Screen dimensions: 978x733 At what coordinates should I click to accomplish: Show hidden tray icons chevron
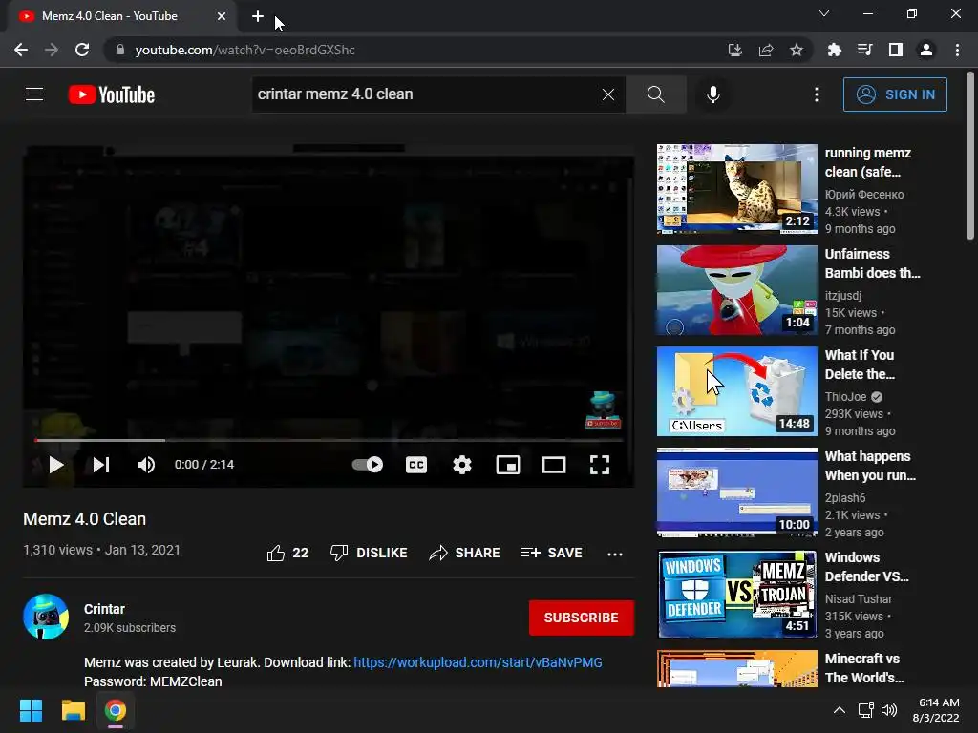[840, 710]
